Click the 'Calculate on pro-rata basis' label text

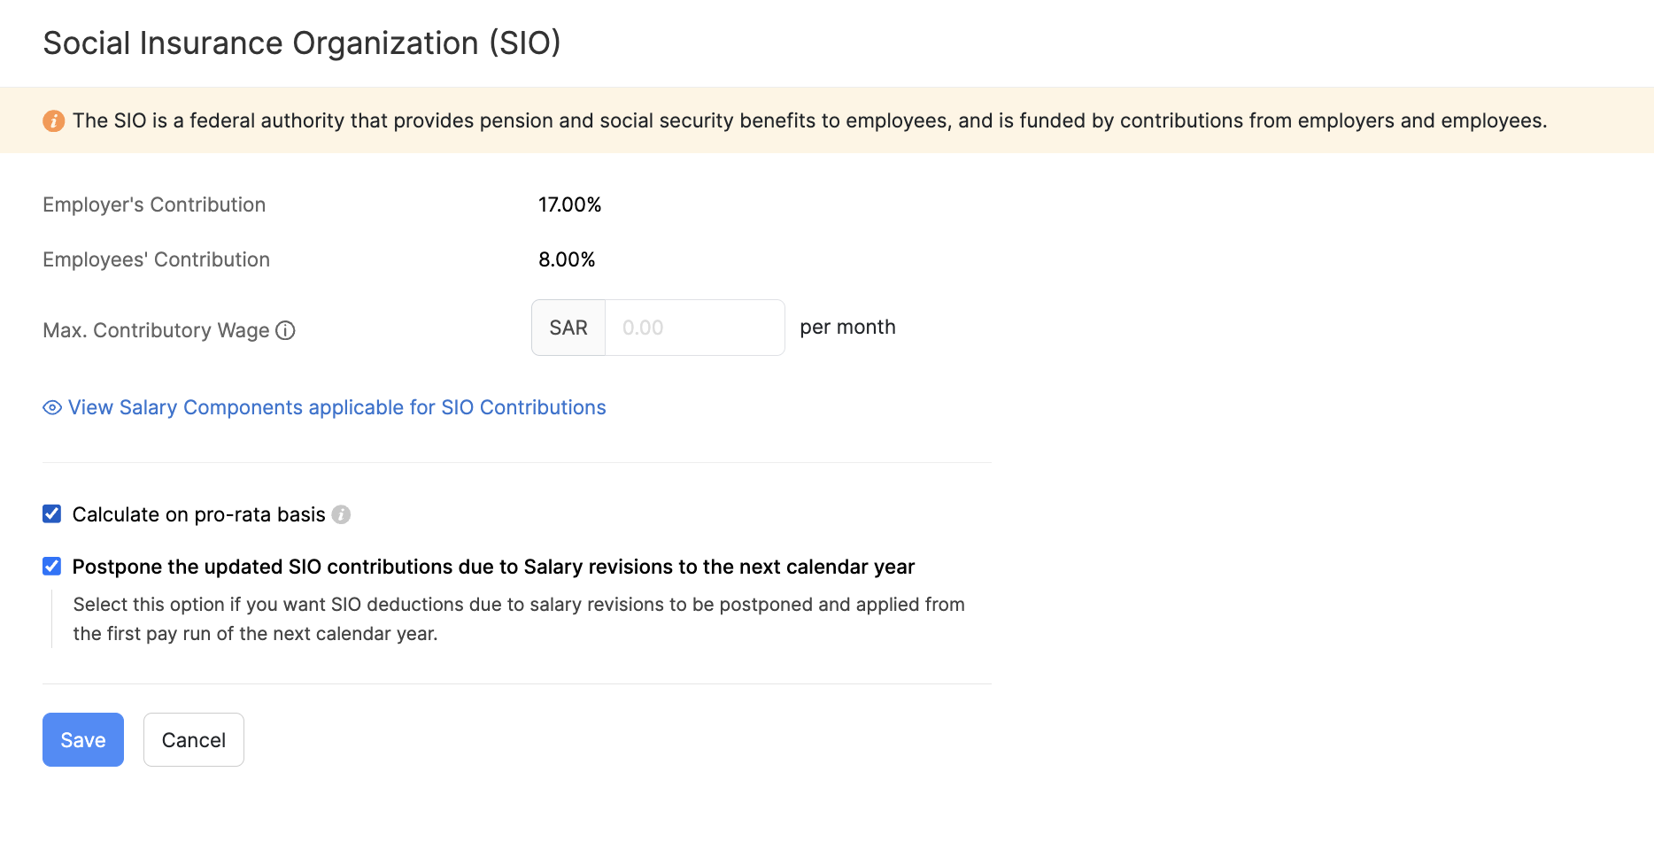[x=199, y=514]
